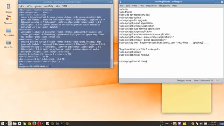The height and width of the screenshot is (126, 224).
Task: Launch the file manager from taskbar
Action: (14, 124)
